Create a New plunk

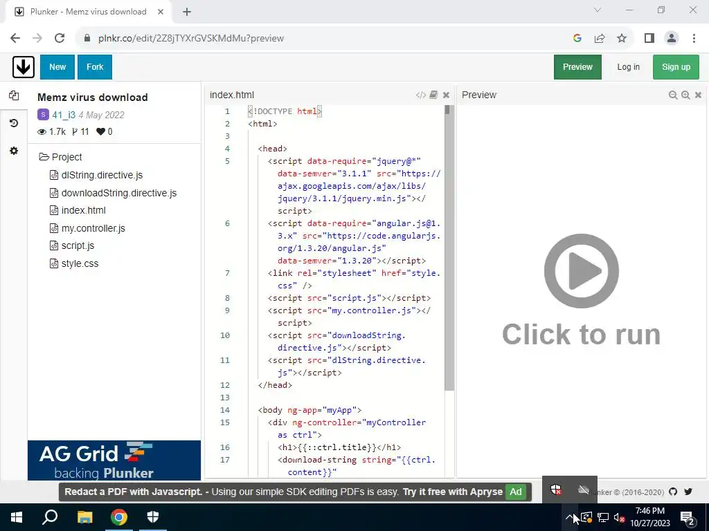(57, 67)
